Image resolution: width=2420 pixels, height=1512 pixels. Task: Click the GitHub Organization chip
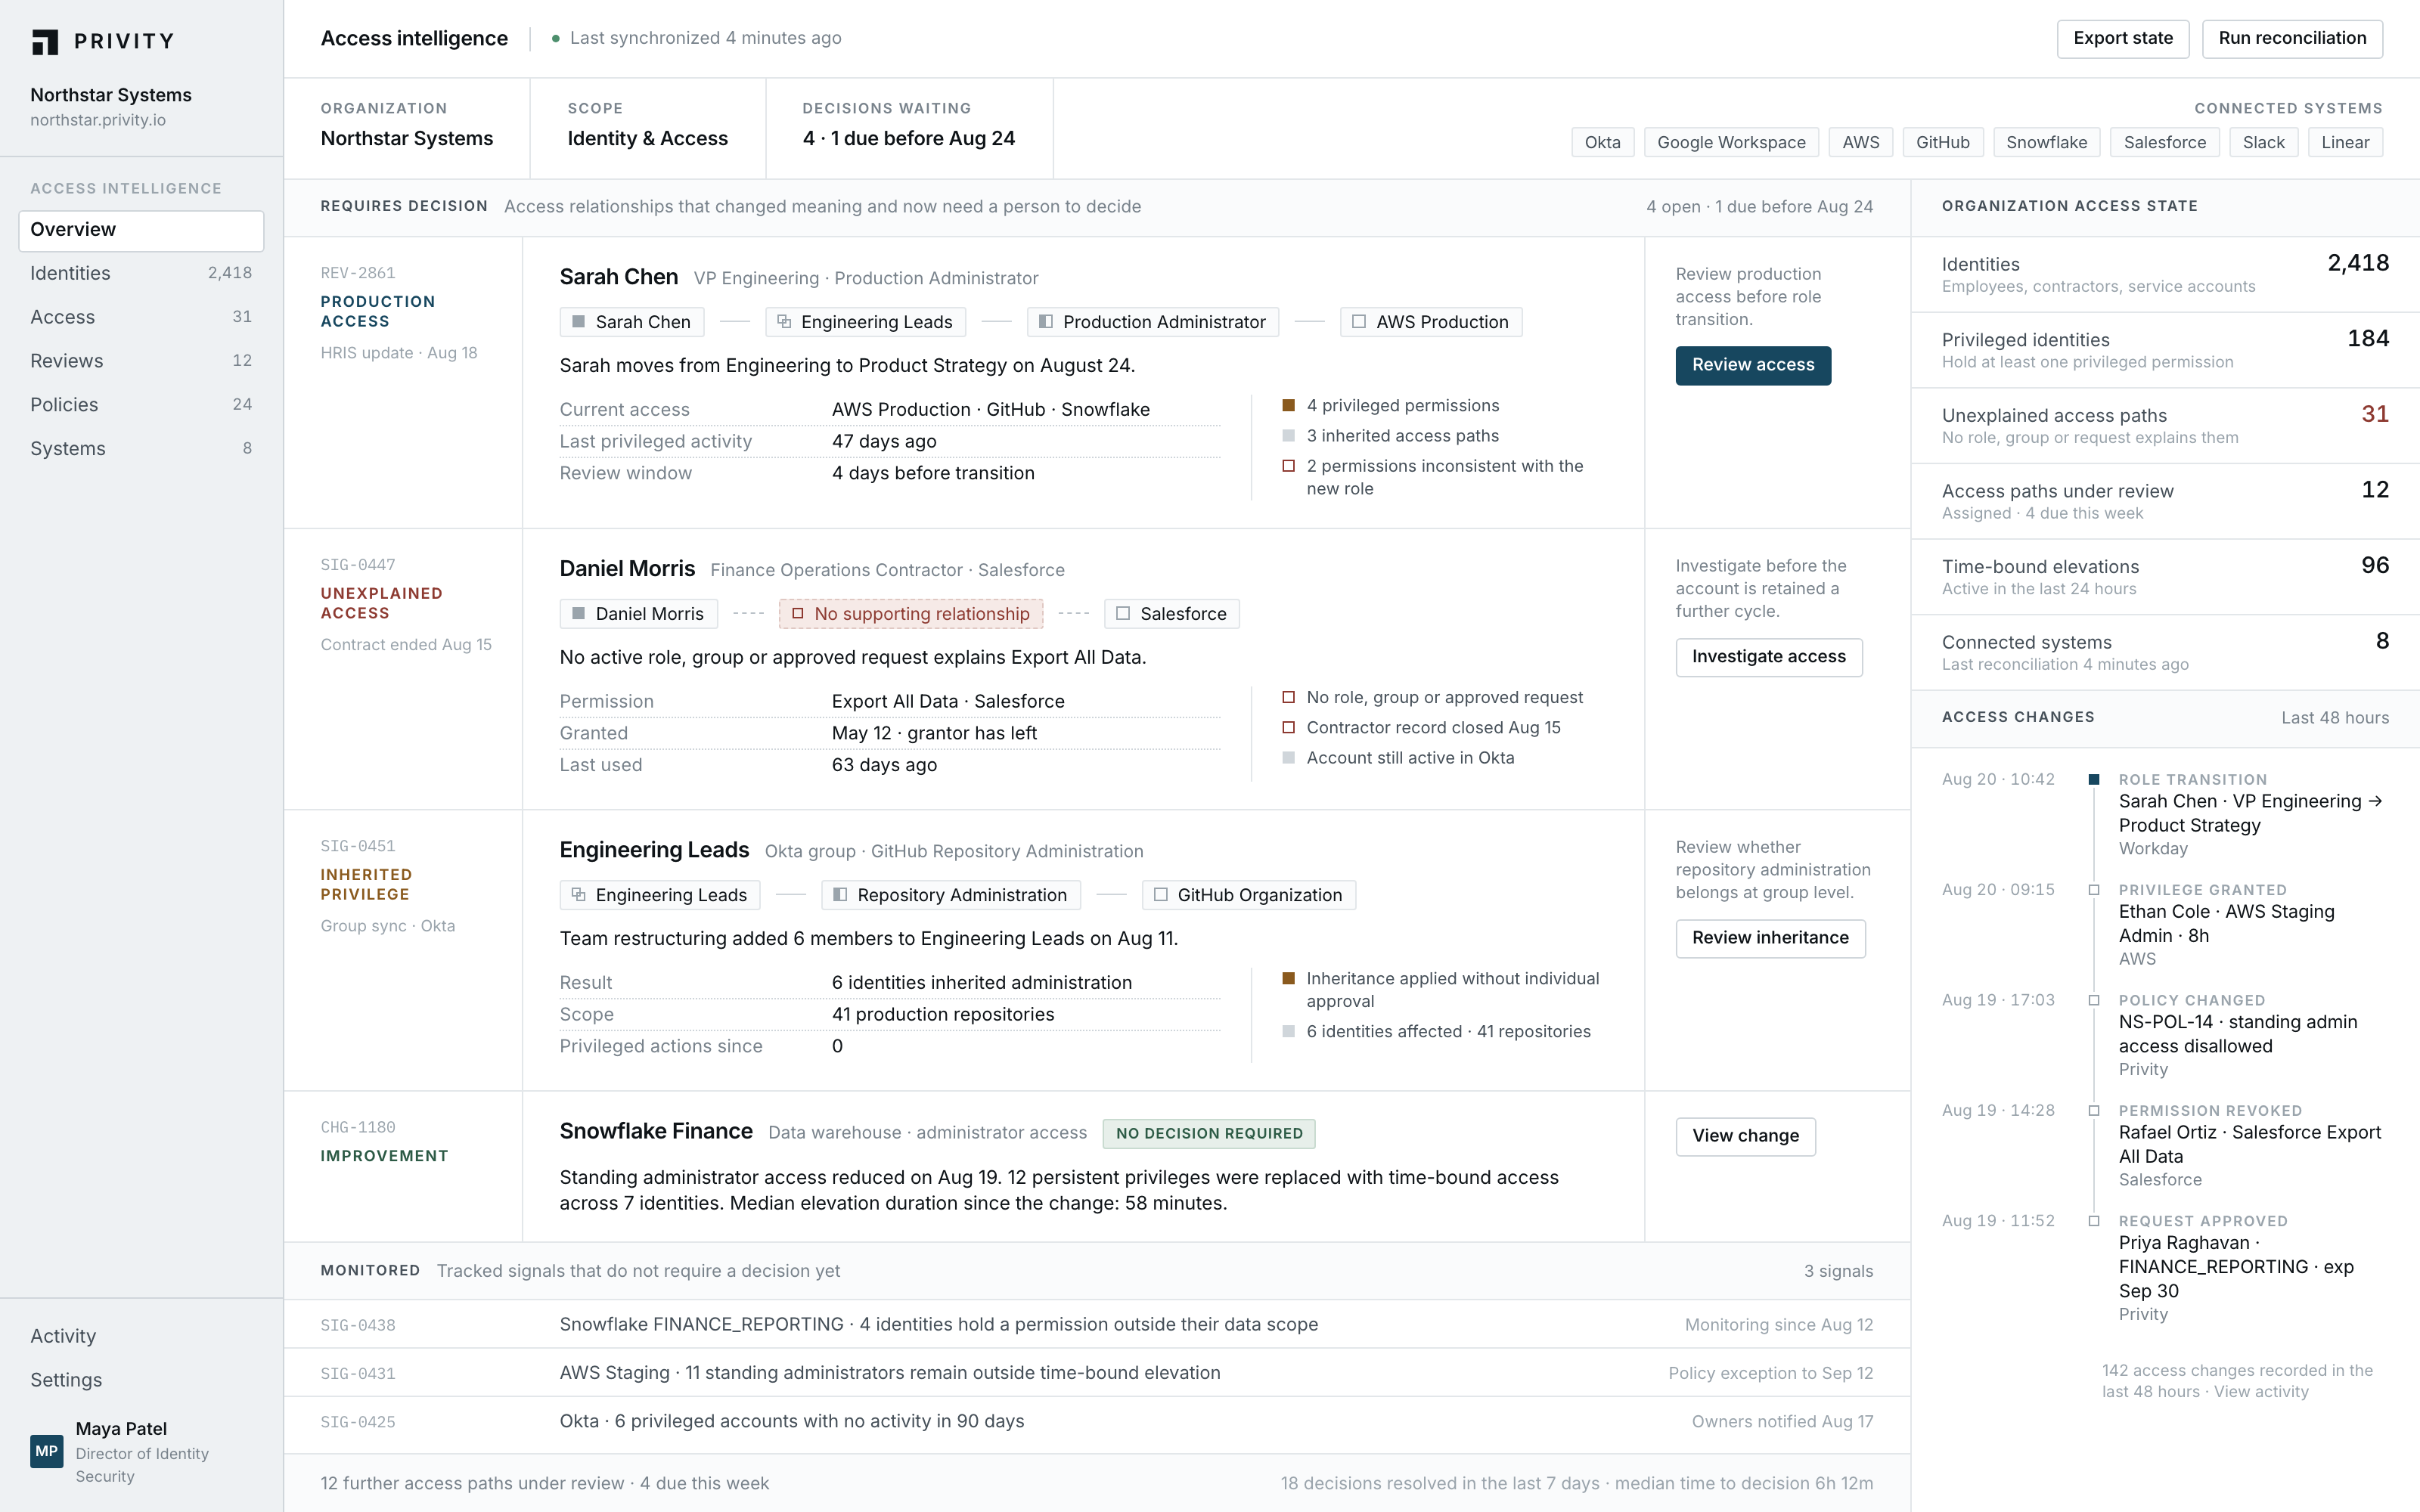(1249, 895)
